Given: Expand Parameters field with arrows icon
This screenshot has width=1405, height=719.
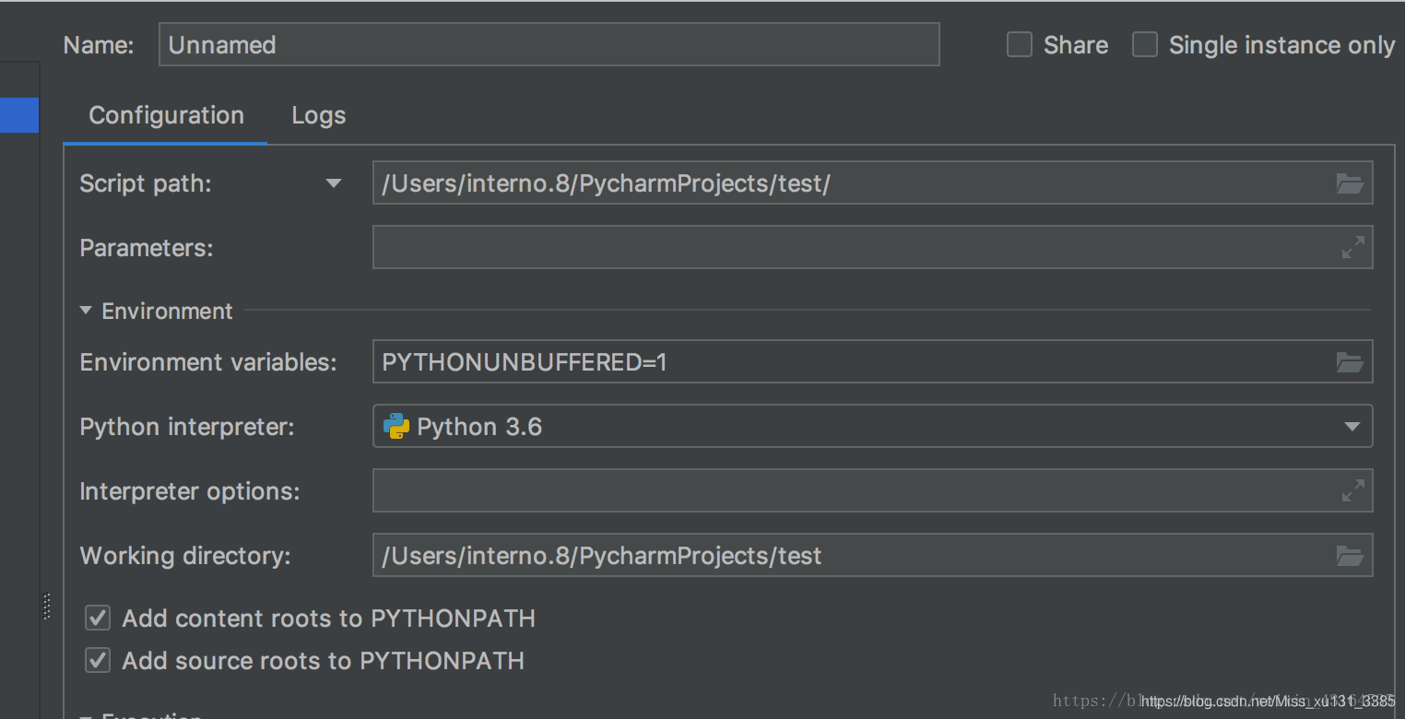Looking at the screenshot, I should click(1352, 247).
